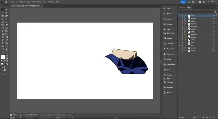Apply gradient swatch under Fill box

click(5, 64)
